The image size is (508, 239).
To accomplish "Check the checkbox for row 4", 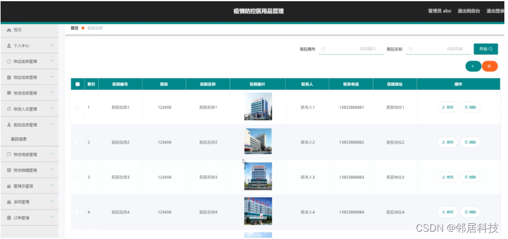I will point(77,212).
